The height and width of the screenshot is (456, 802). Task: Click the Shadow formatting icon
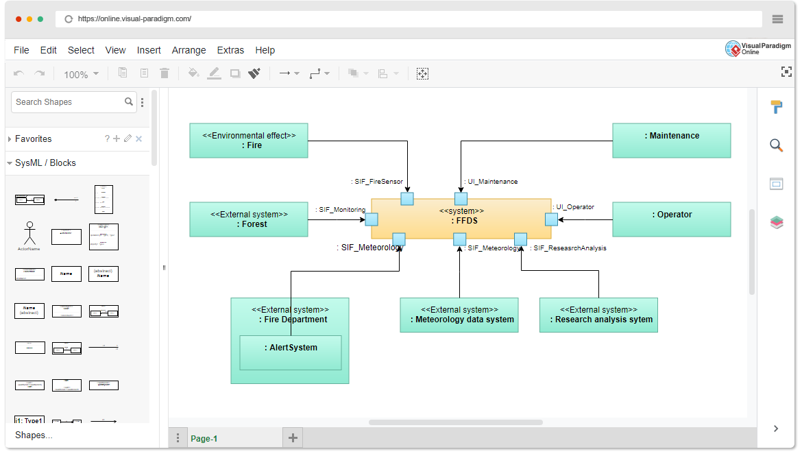[x=234, y=73]
